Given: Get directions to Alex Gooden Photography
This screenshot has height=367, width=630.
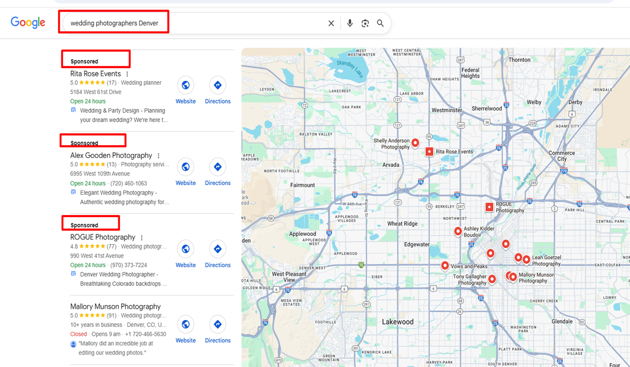Looking at the screenshot, I should click(217, 167).
